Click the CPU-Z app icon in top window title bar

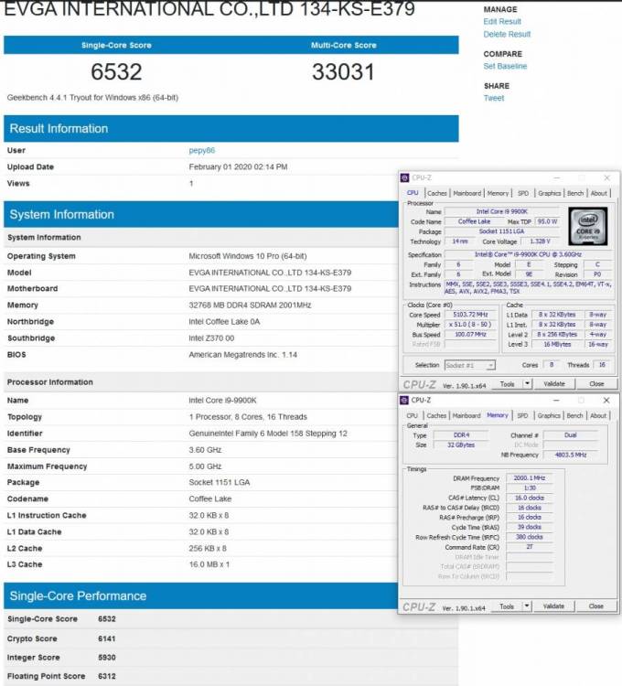[404, 177]
